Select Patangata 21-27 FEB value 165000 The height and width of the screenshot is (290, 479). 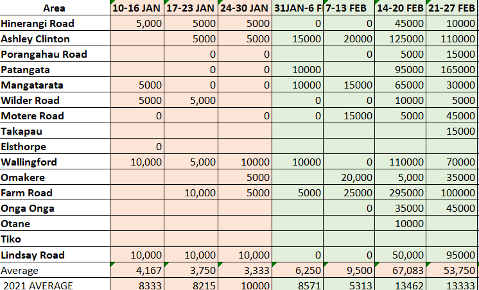click(453, 69)
